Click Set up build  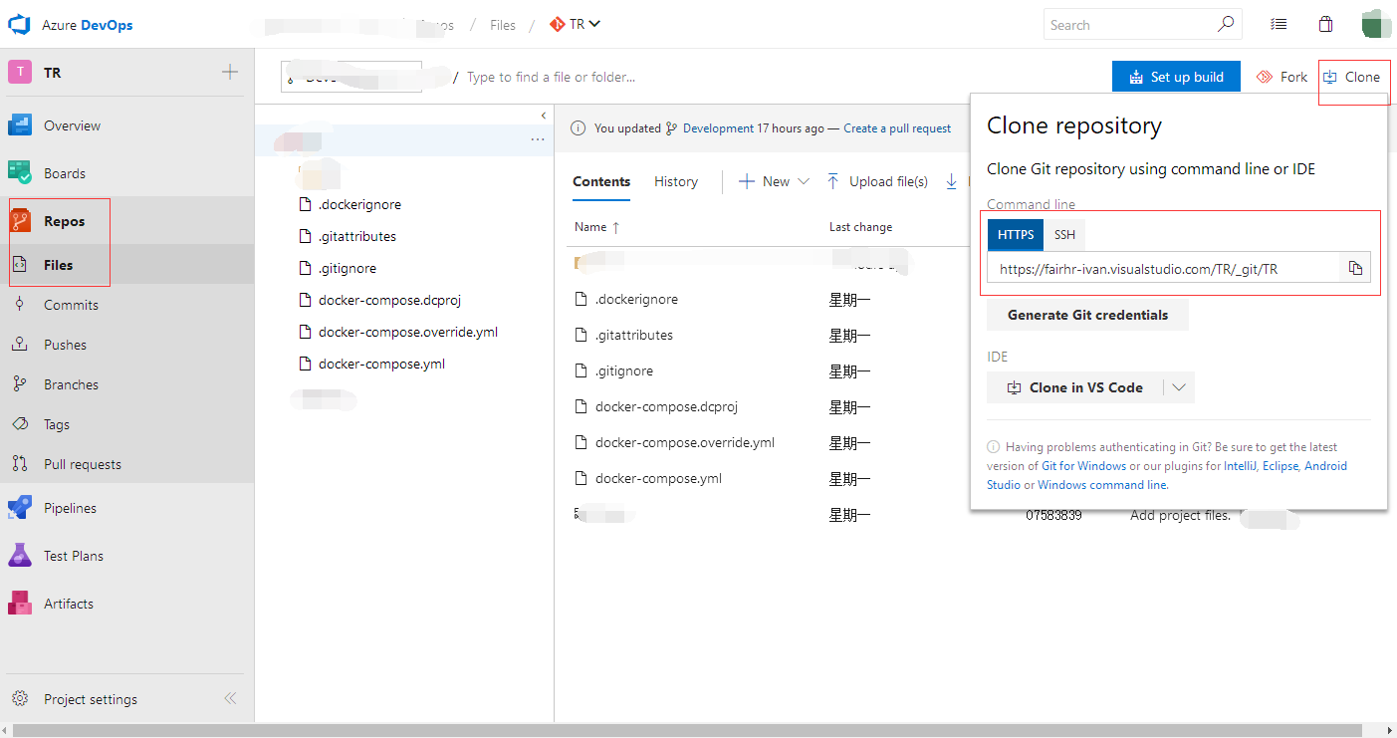tap(1176, 77)
